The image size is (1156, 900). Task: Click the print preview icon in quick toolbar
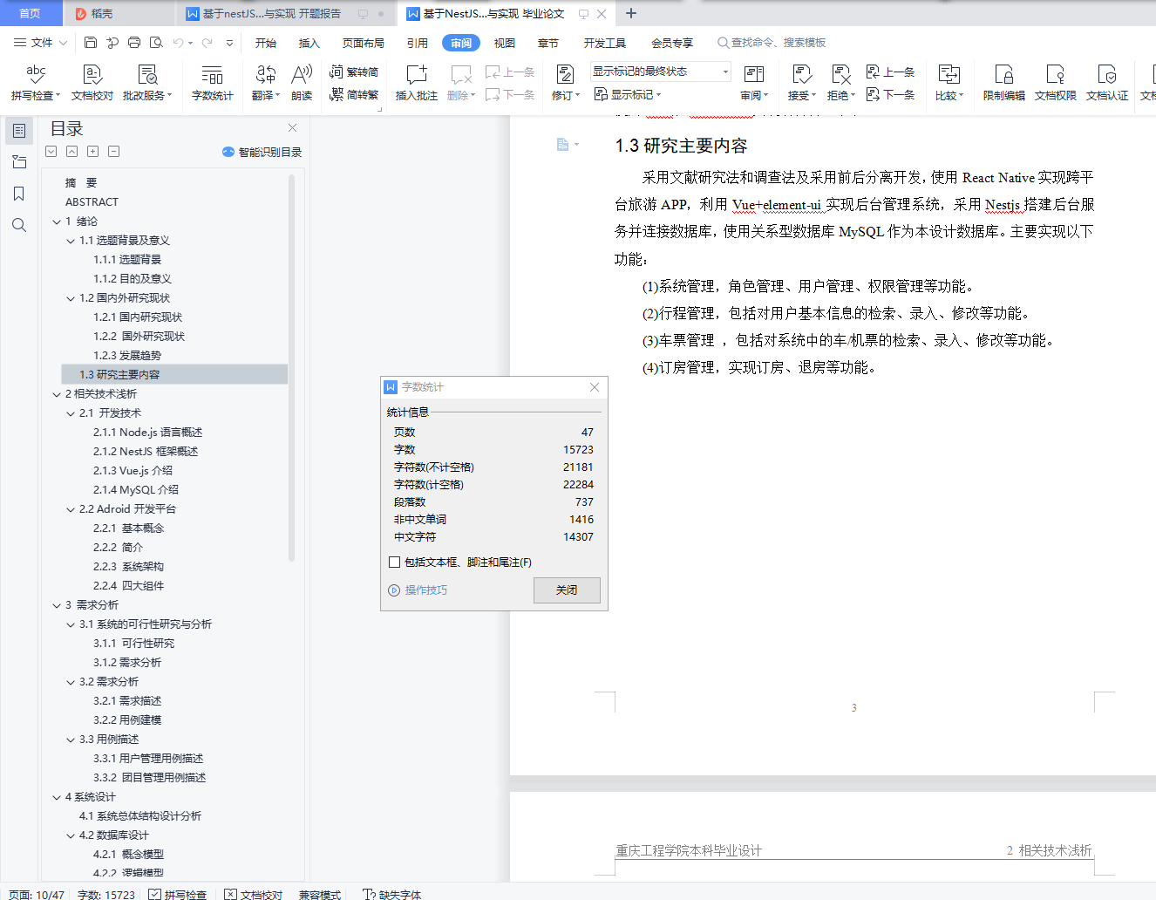coord(156,42)
